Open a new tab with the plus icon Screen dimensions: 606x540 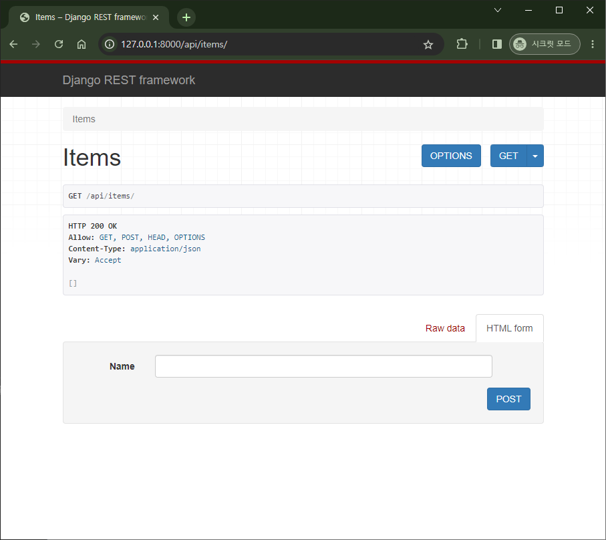click(186, 17)
